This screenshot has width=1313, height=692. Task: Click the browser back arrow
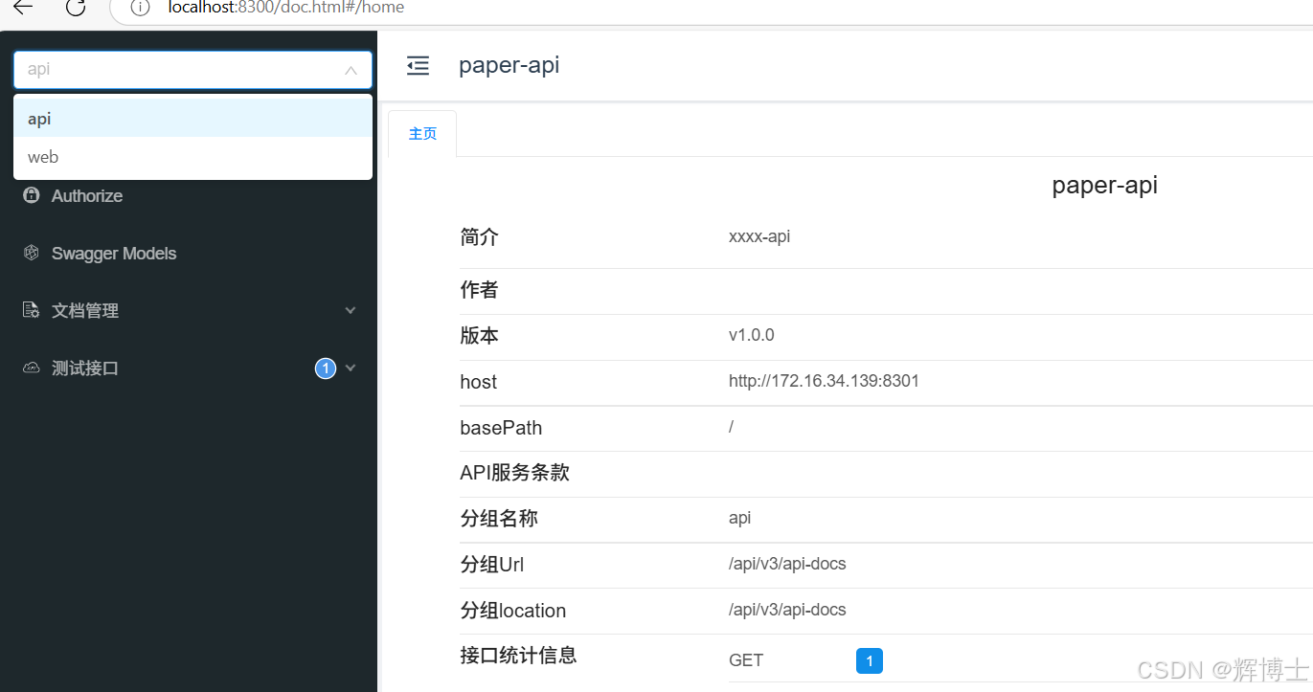tap(21, 8)
